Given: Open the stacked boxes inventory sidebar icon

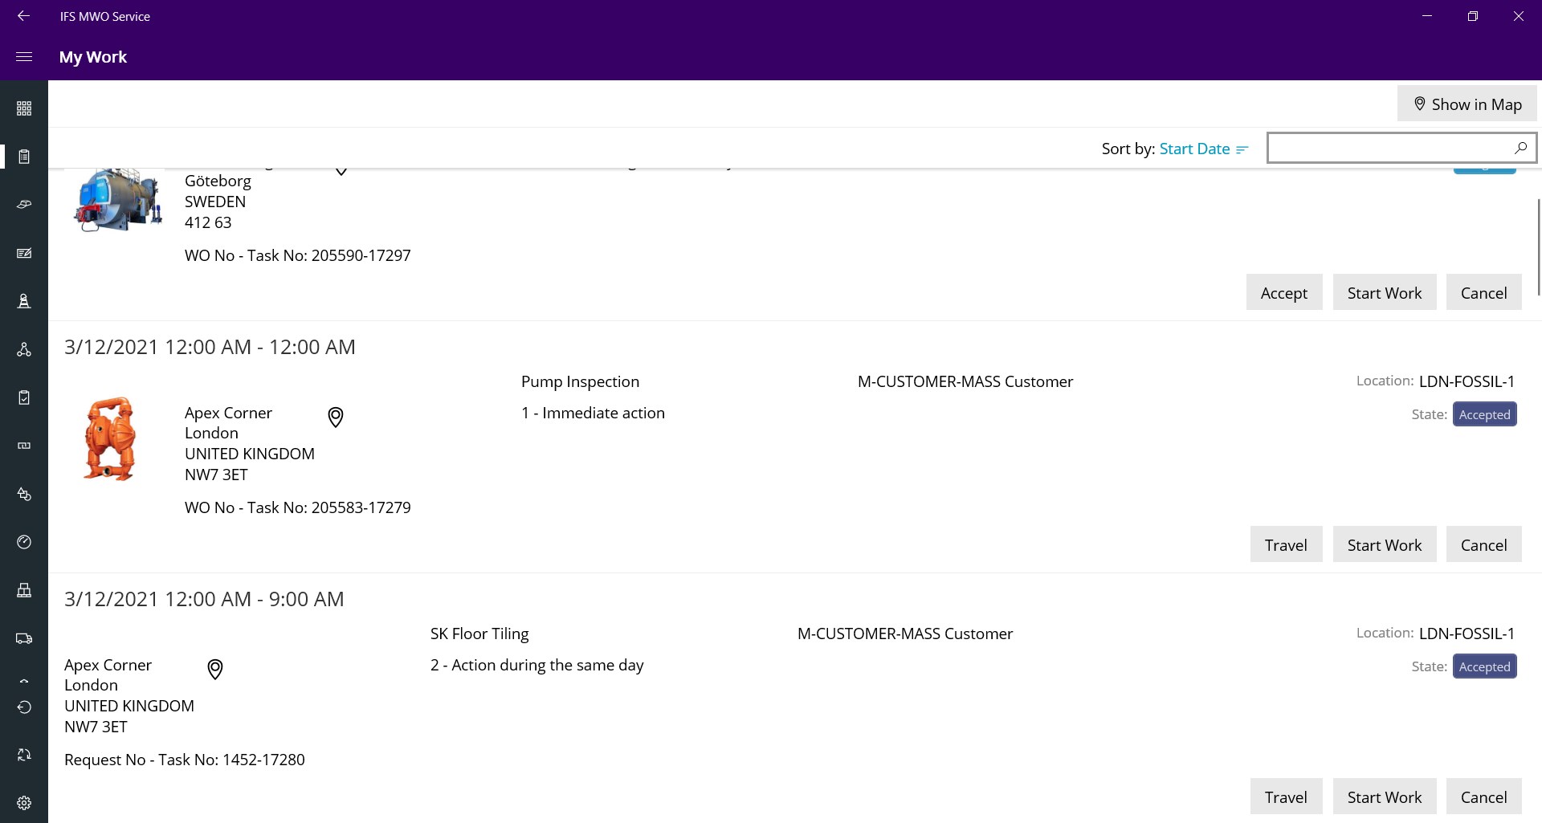Looking at the screenshot, I should click(24, 590).
